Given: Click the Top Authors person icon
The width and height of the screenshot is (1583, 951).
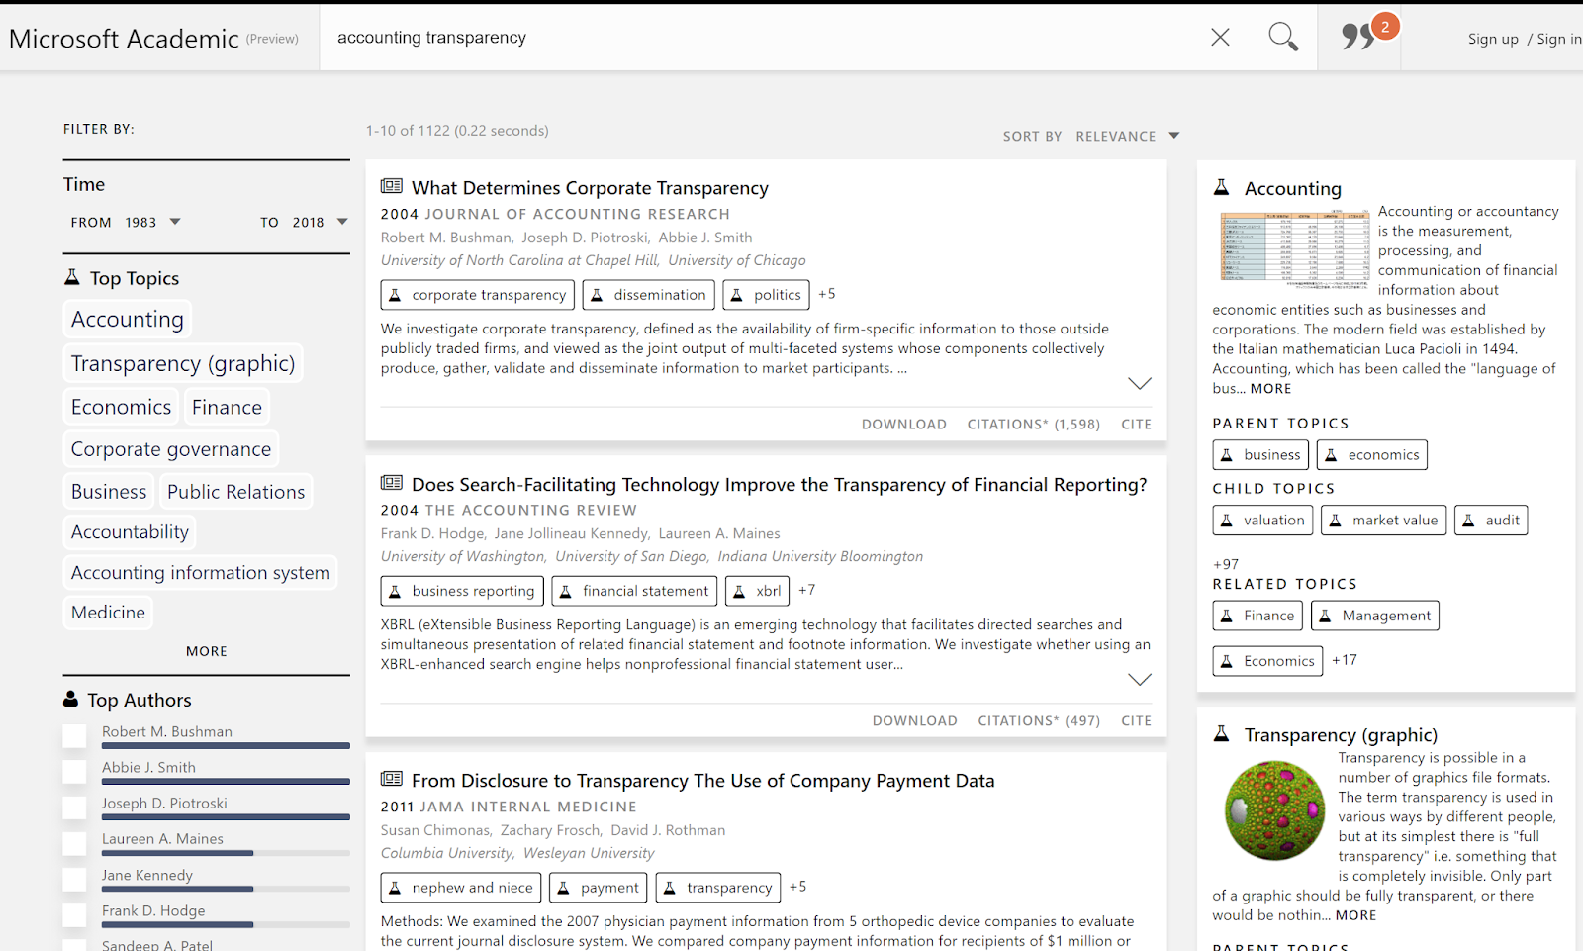Looking at the screenshot, I should (71, 699).
